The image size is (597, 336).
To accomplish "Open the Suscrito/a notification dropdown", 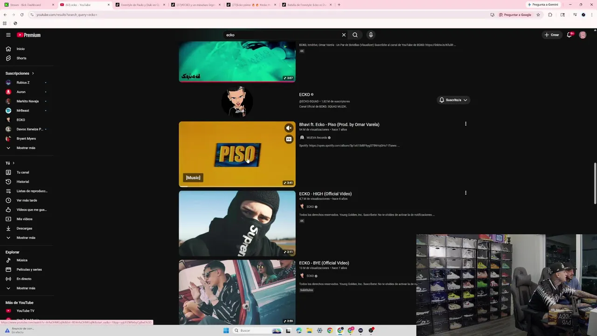I will coord(453,100).
